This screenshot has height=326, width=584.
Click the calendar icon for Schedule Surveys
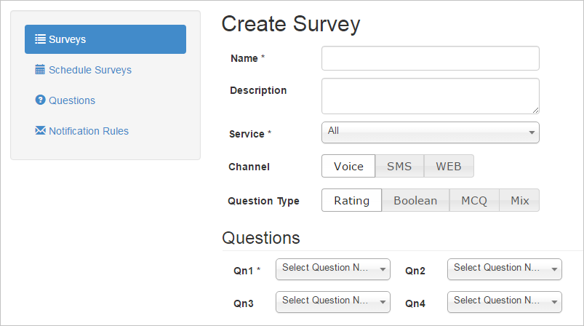click(x=40, y=70)
